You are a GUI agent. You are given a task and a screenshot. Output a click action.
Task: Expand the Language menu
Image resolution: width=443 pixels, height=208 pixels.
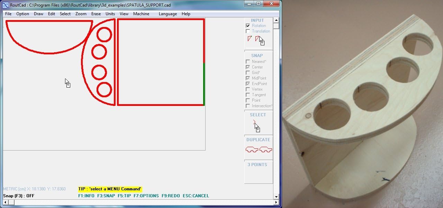point(168,14)
